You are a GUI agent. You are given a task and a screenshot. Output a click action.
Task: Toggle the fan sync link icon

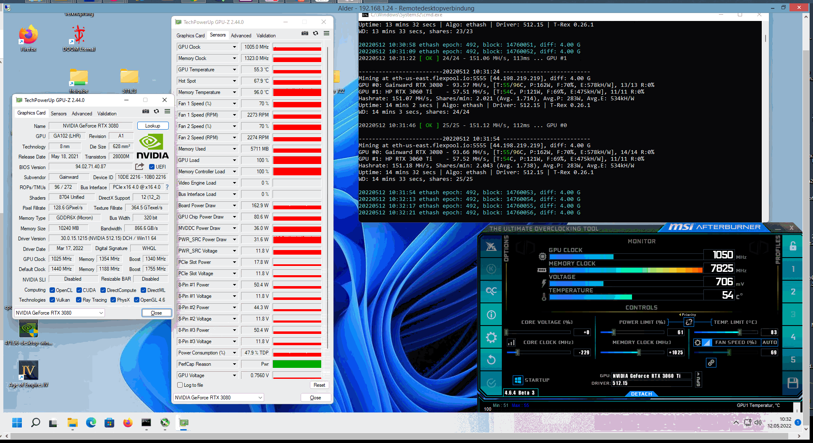(x=711, y=363)
